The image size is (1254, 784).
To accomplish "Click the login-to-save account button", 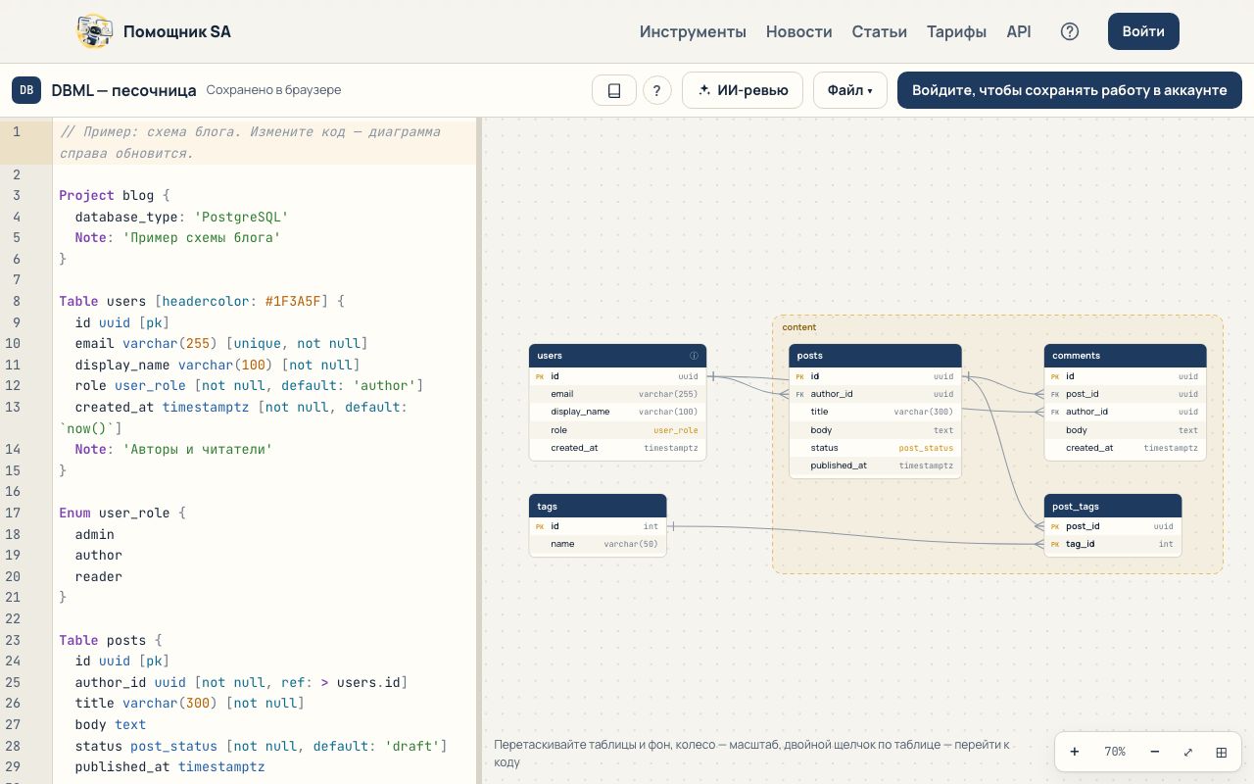I will (x=1070, y=90).
